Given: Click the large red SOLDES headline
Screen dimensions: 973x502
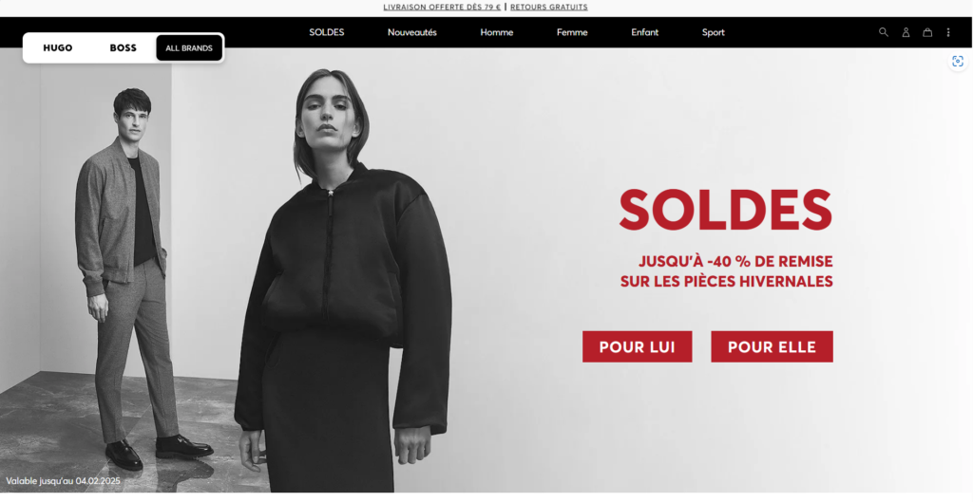Looking at the screenshot, I should (x=725, y=210).
